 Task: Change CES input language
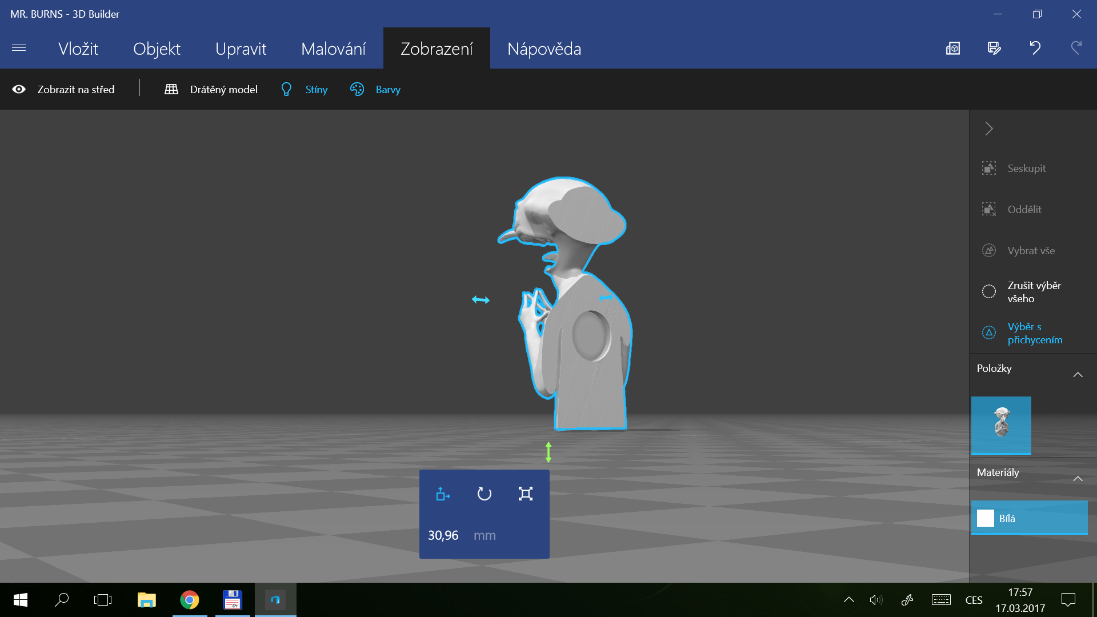pos(974,600)
